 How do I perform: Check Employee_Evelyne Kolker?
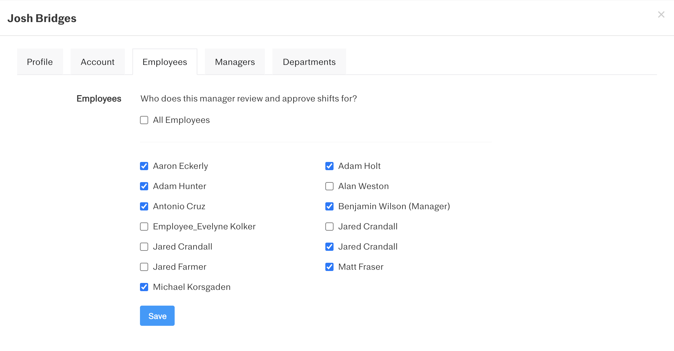click(x=144, y=227)
